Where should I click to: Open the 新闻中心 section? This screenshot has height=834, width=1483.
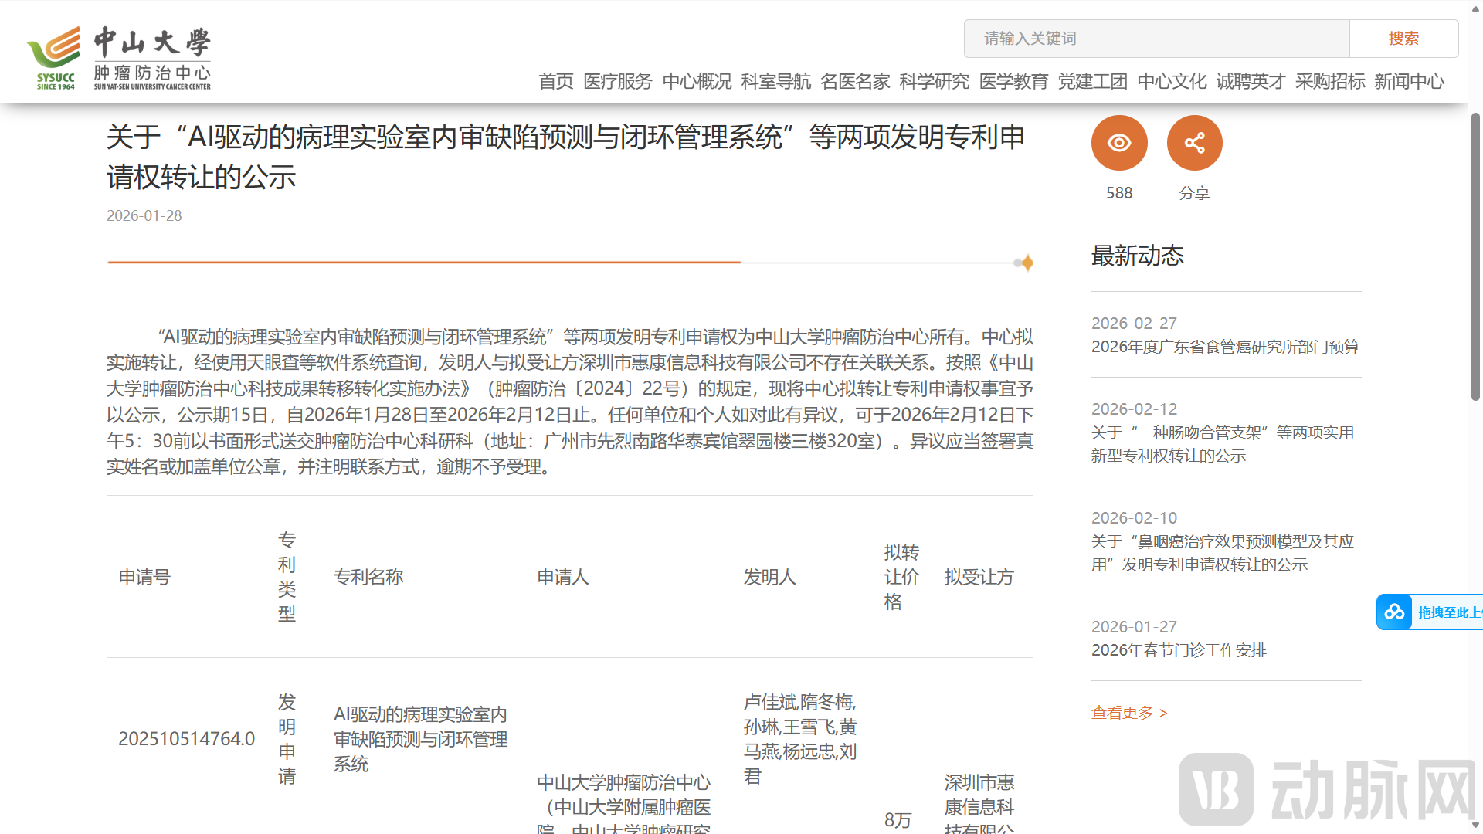[x=1409, y=81]
